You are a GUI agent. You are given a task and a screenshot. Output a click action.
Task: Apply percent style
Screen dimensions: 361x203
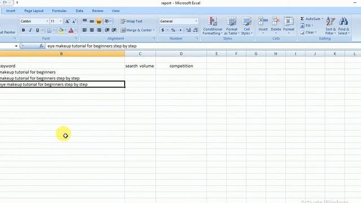click(x=173, y=30)
